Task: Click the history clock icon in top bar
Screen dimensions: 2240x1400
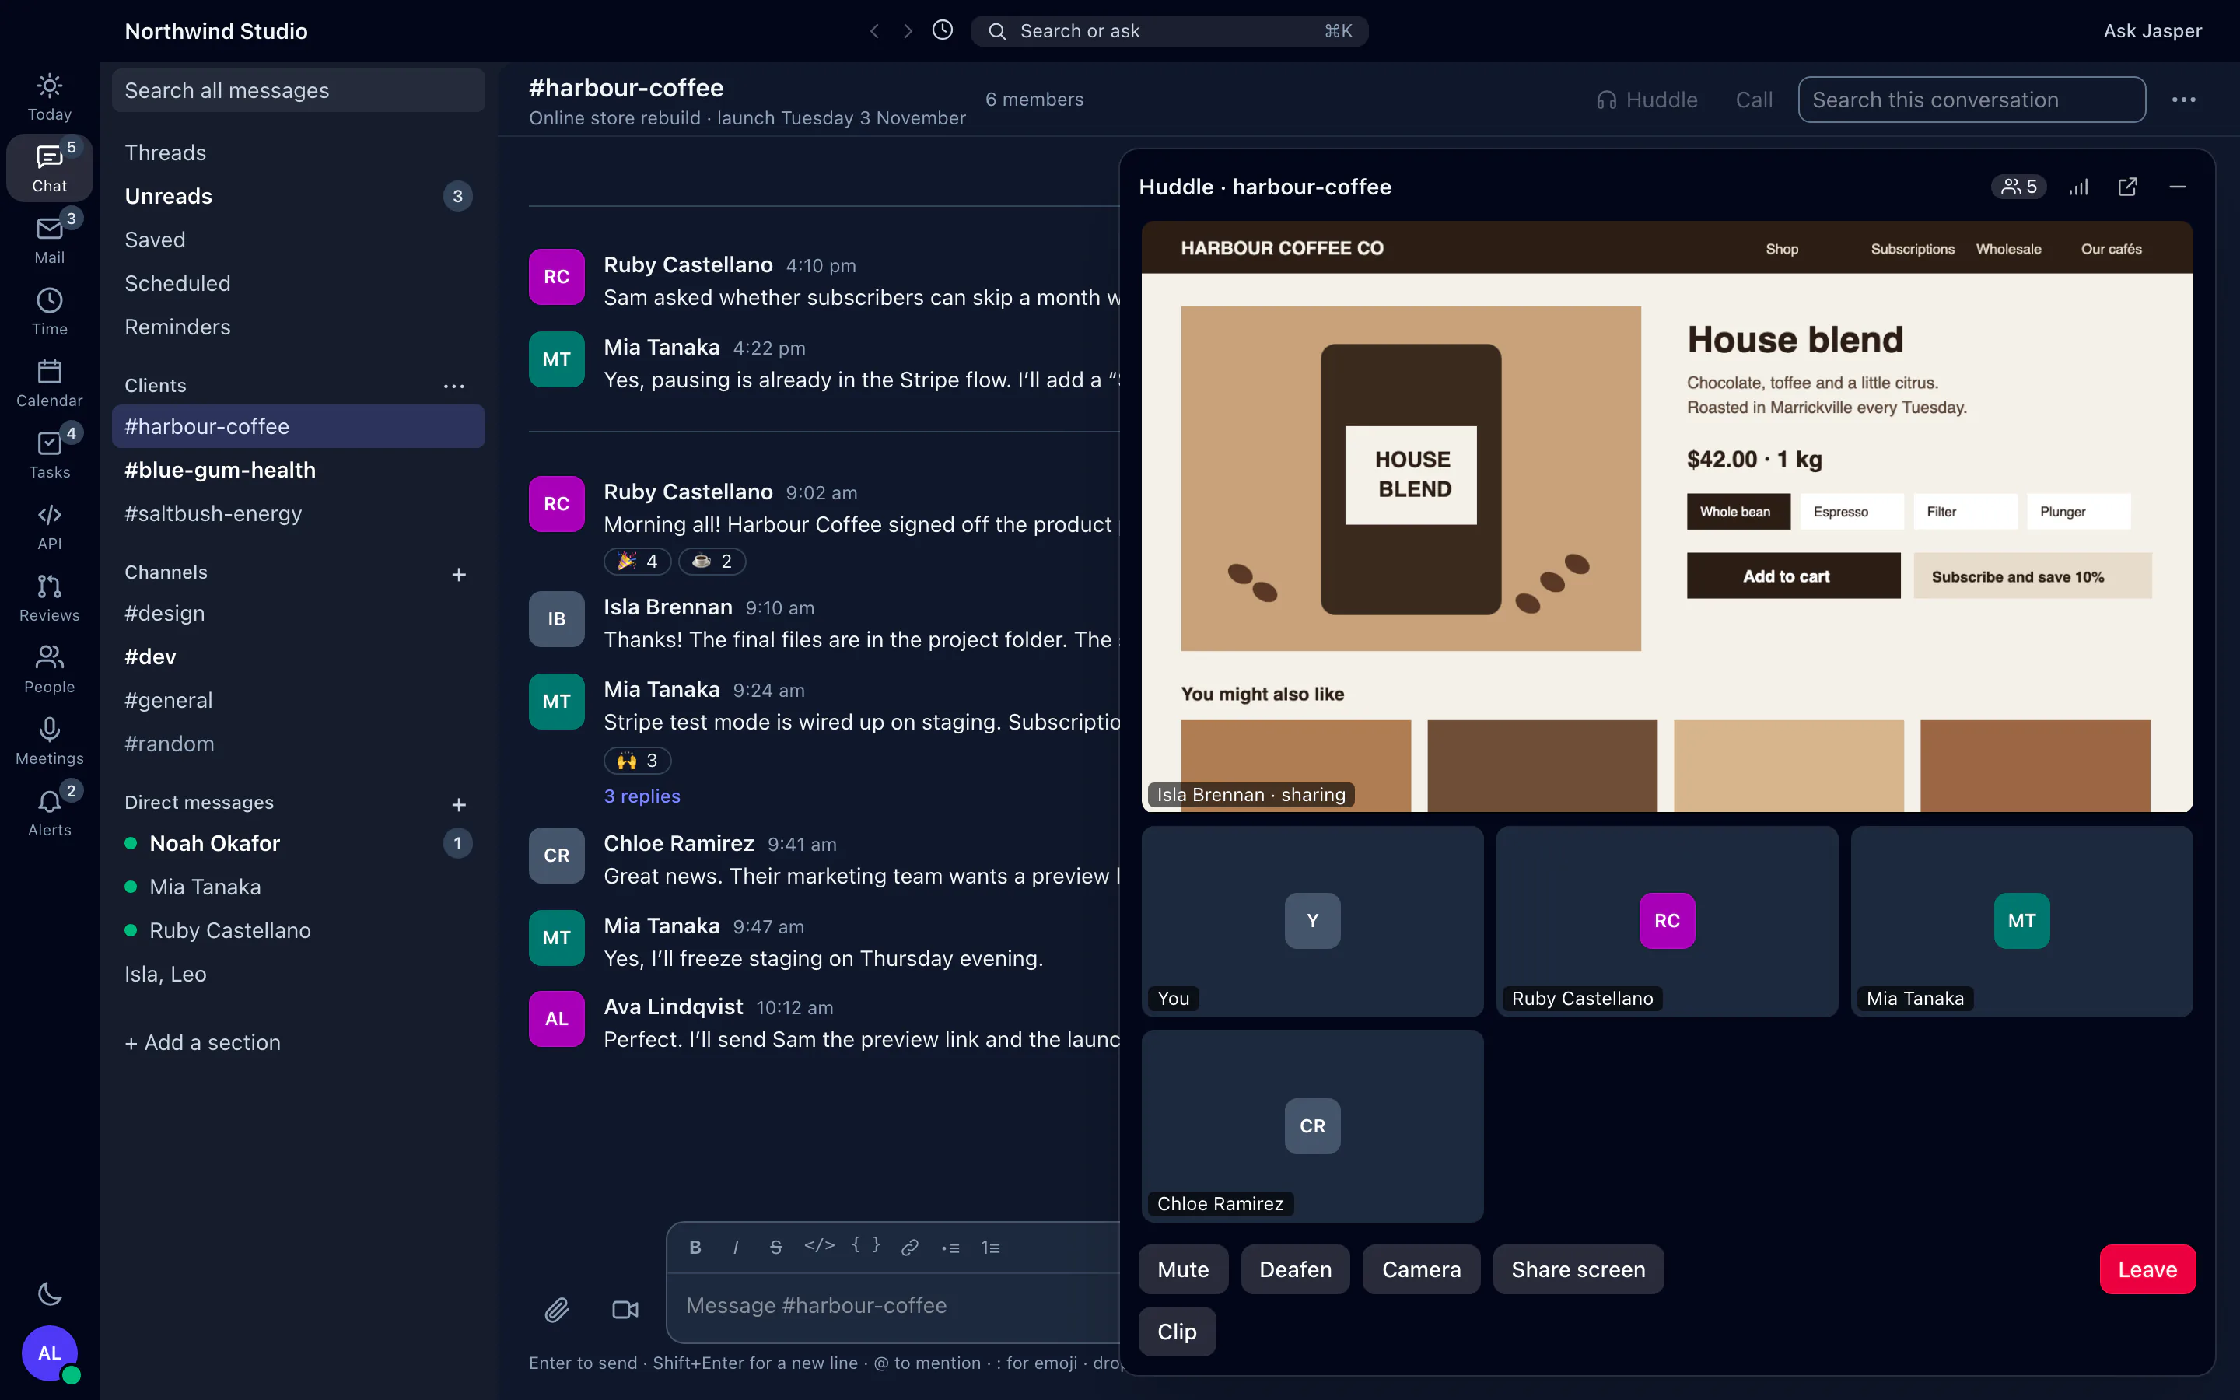Action: point(943,30)
